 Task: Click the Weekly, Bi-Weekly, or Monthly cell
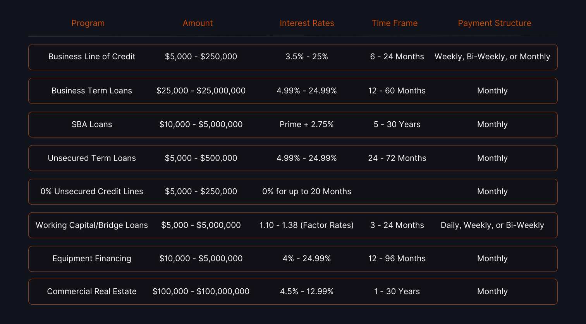(x=492, y=57)
